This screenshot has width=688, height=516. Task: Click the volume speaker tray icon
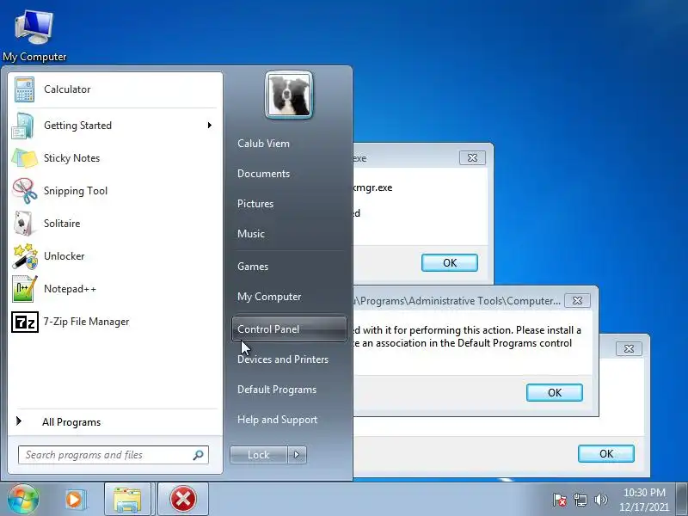pyautogui.click(x=600, y=500)
